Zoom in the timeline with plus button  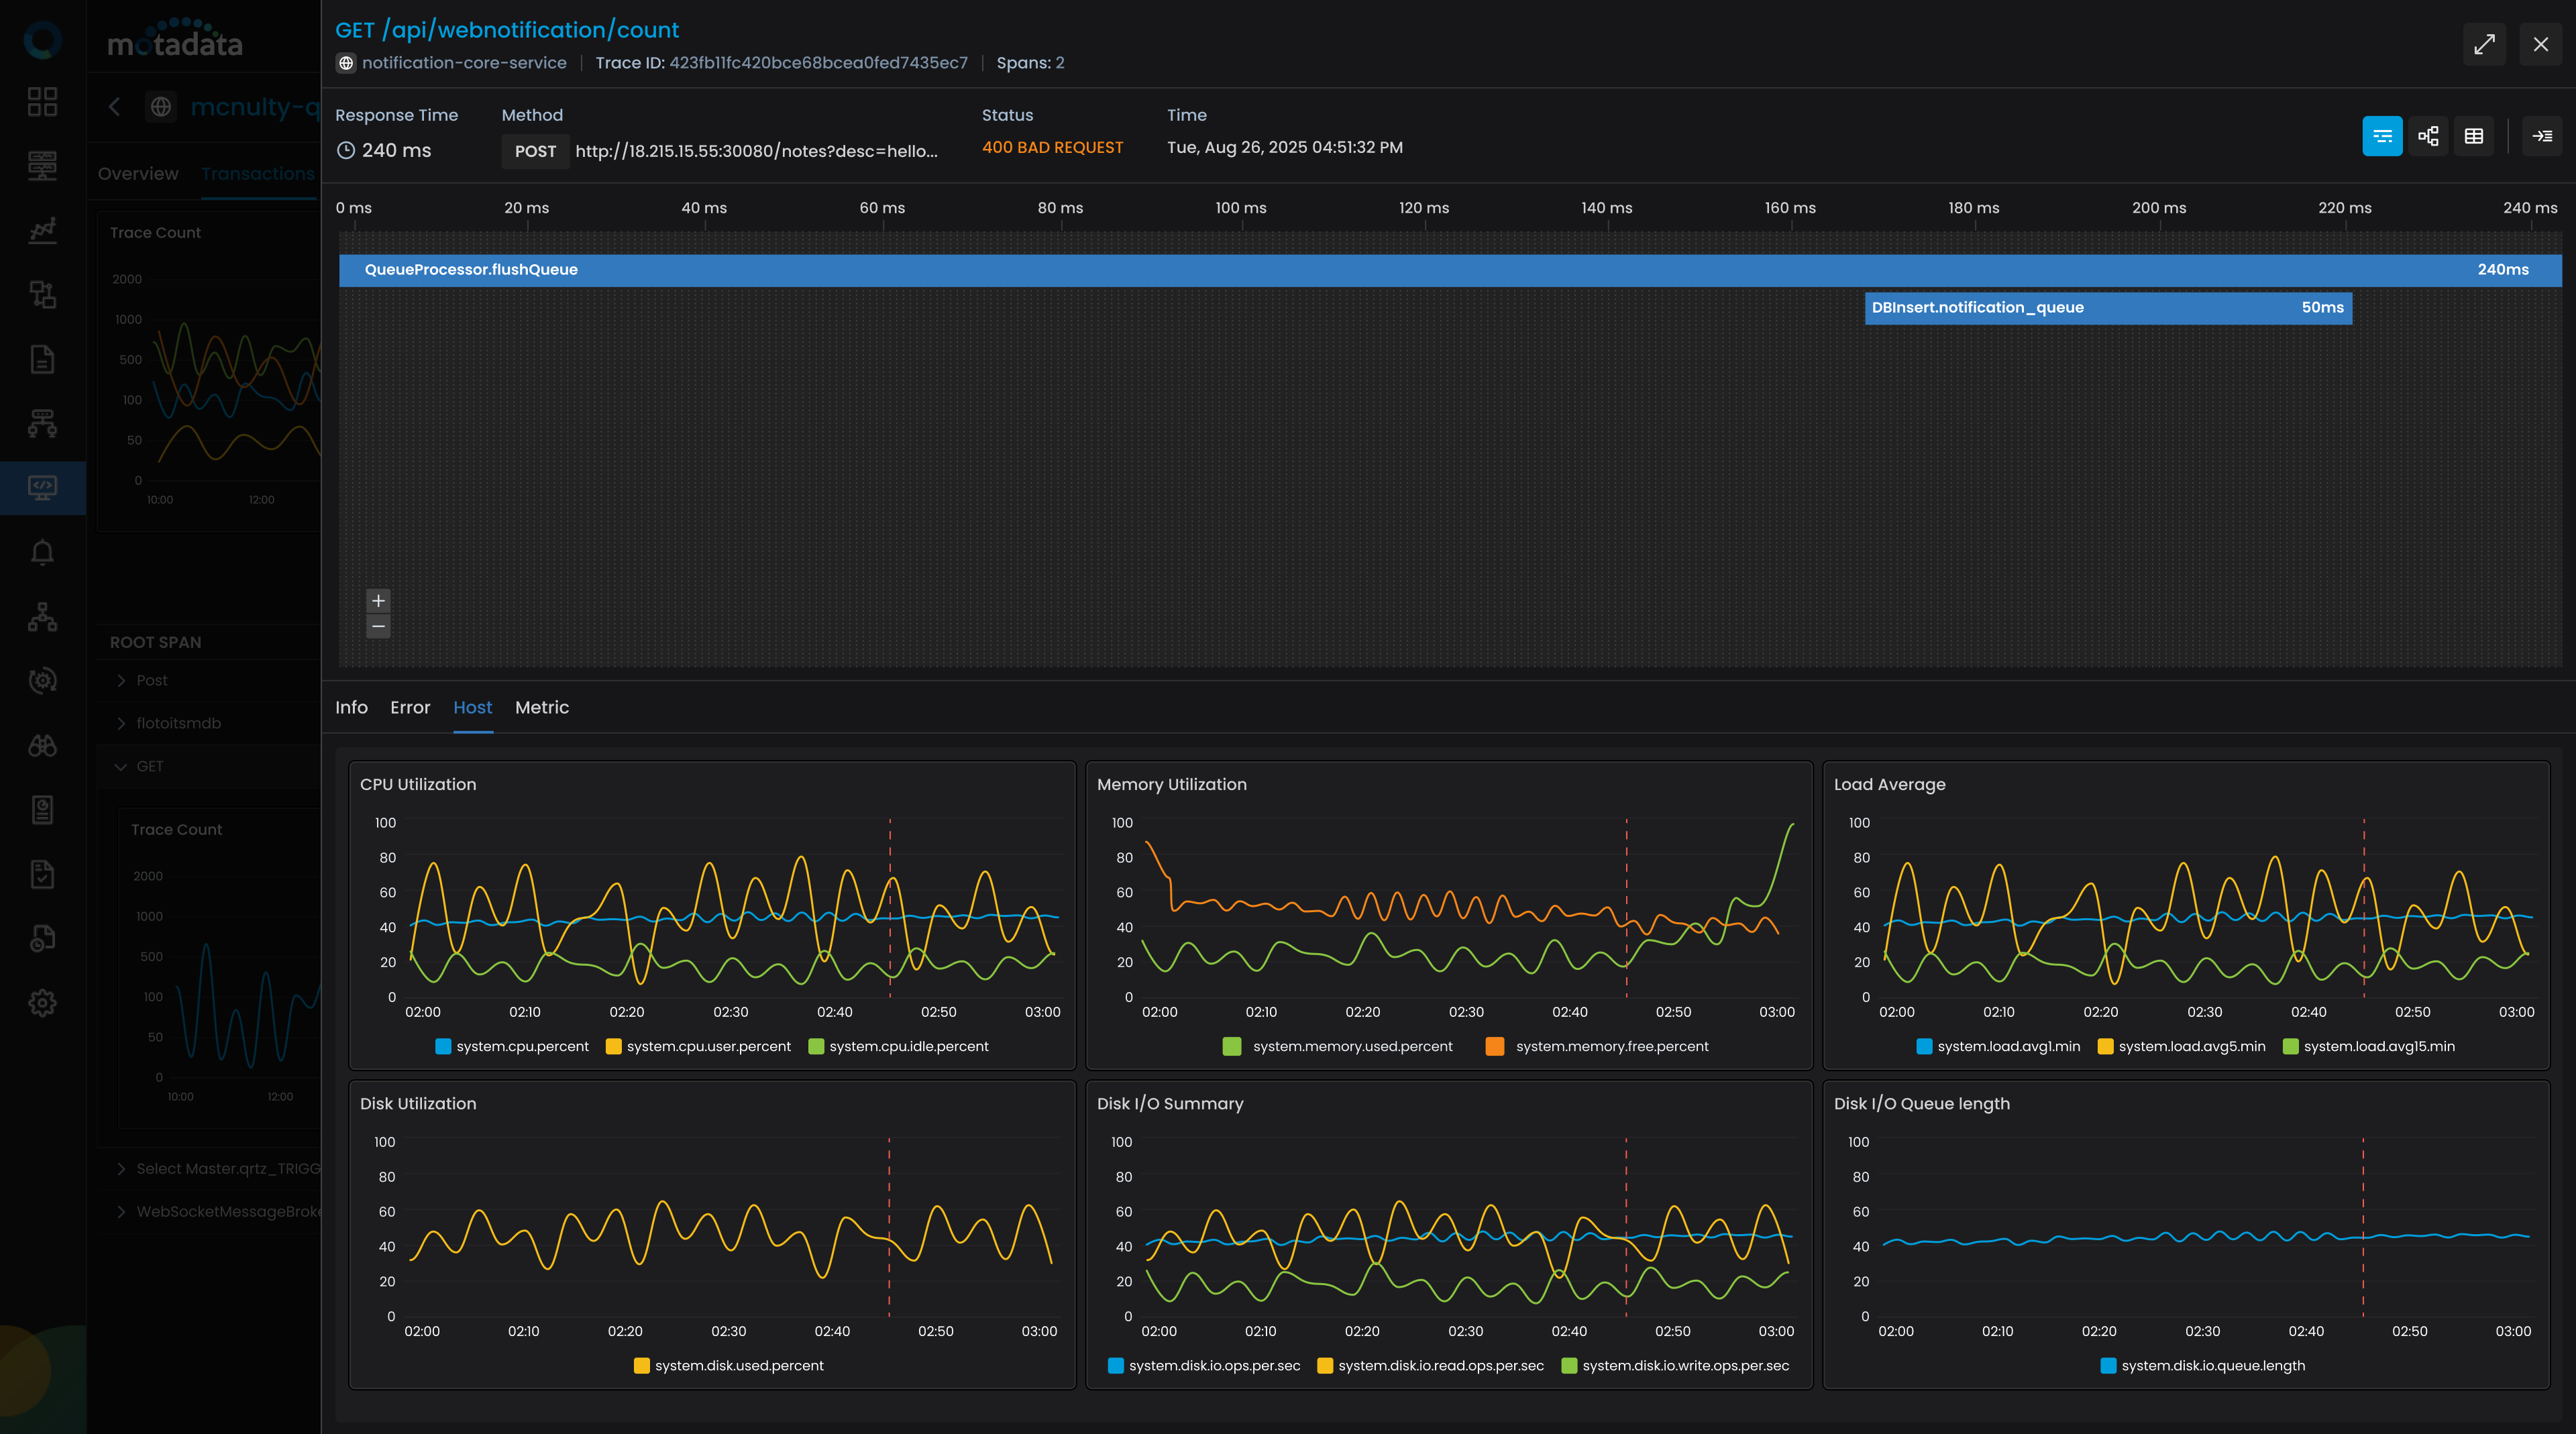click(378, 600)
